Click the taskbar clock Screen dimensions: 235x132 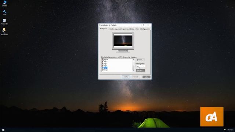tap(231, 130)
